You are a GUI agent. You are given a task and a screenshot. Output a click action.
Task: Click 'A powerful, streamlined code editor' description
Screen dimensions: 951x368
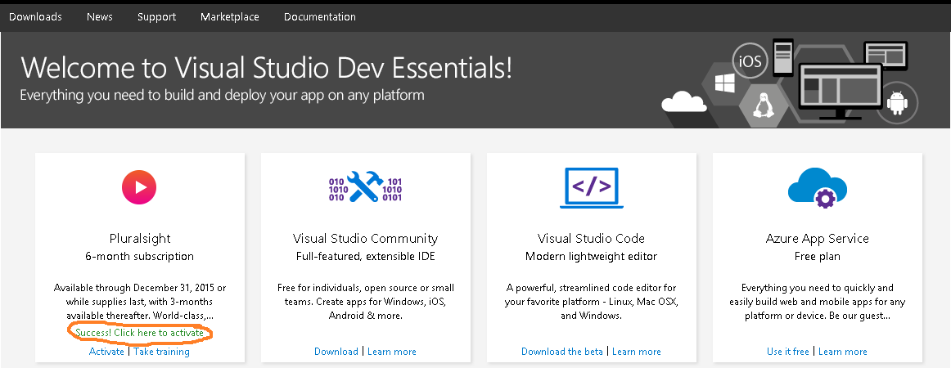pyautogui.click(x=592, y=302)
